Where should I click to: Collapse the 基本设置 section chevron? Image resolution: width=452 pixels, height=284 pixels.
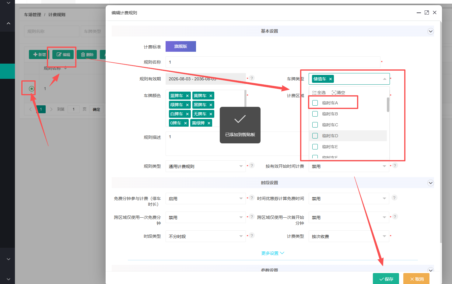pyautogui.click(x=430, y=31)
